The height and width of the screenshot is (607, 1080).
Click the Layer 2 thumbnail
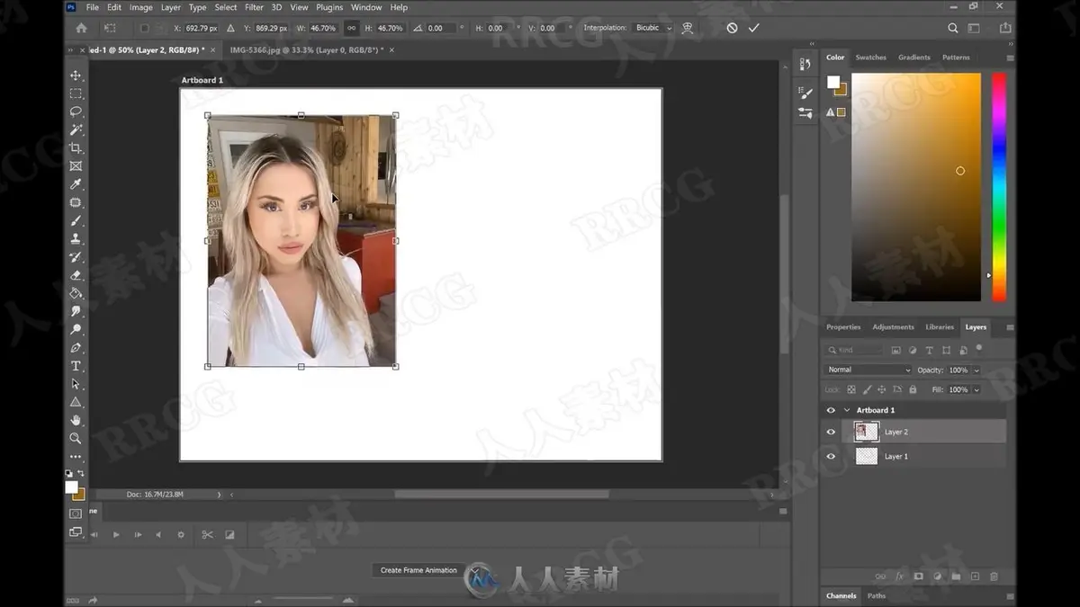pos(867,432)
